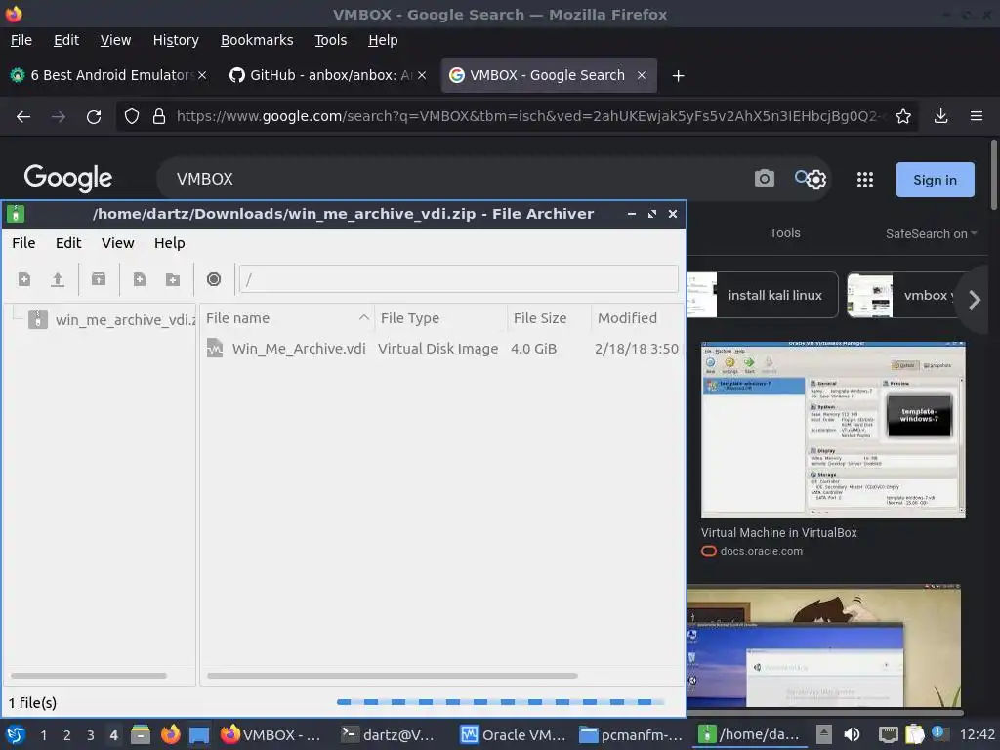
Task: Open the Edit menu in File Archiver
Action: [x=68, y=243]
